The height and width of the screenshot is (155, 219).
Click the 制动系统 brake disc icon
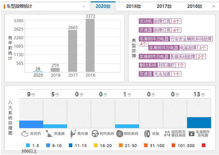tap(120, 134)
